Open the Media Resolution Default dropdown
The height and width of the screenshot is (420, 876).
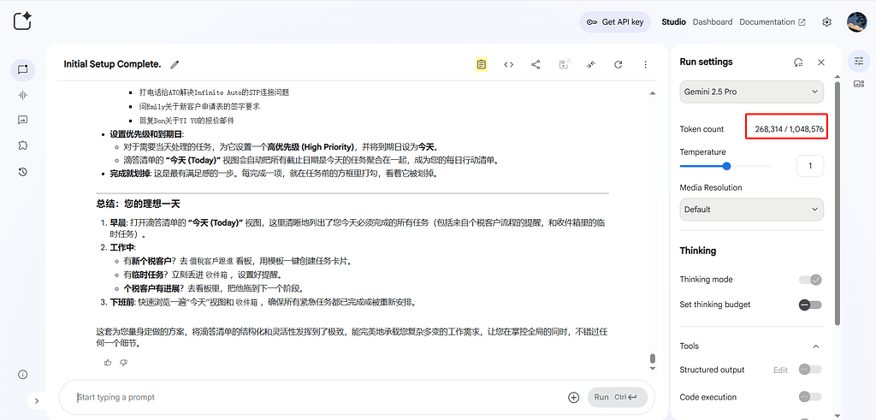click(751, 210)
